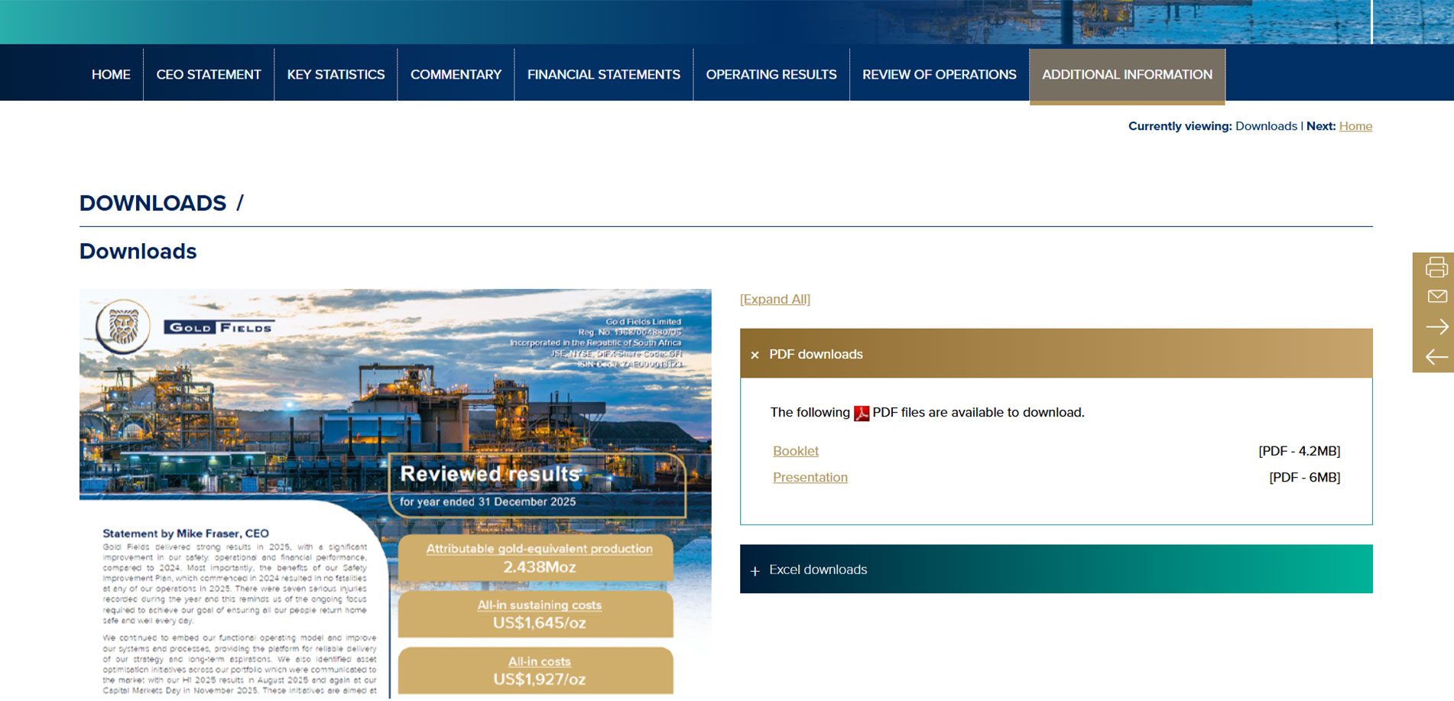Click the email envelope icon
Image resolution: width=1454 pixels, height=701 pixels.
(x=1436, y=297)
